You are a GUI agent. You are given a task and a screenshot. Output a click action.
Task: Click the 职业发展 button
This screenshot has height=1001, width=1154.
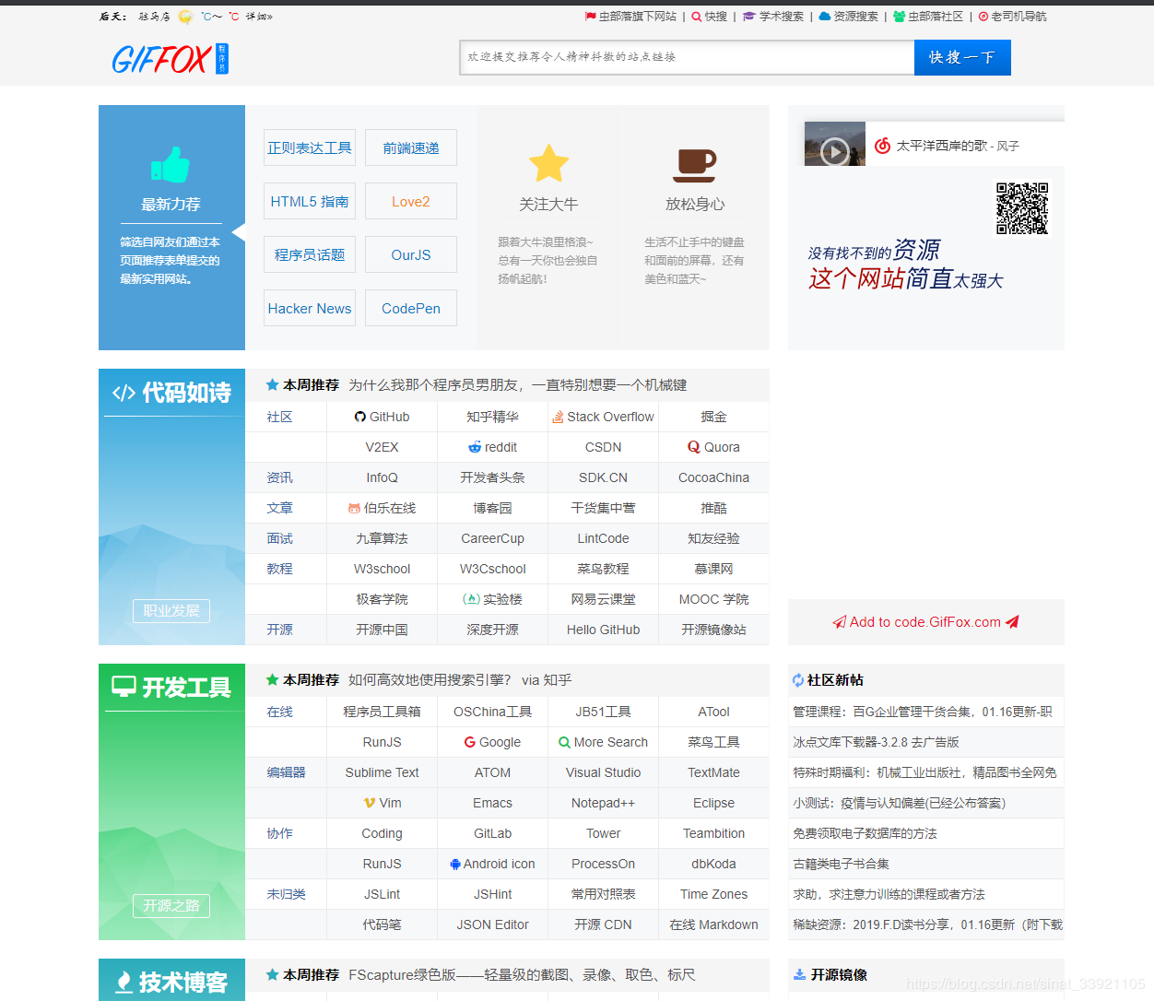coord(171,611)
